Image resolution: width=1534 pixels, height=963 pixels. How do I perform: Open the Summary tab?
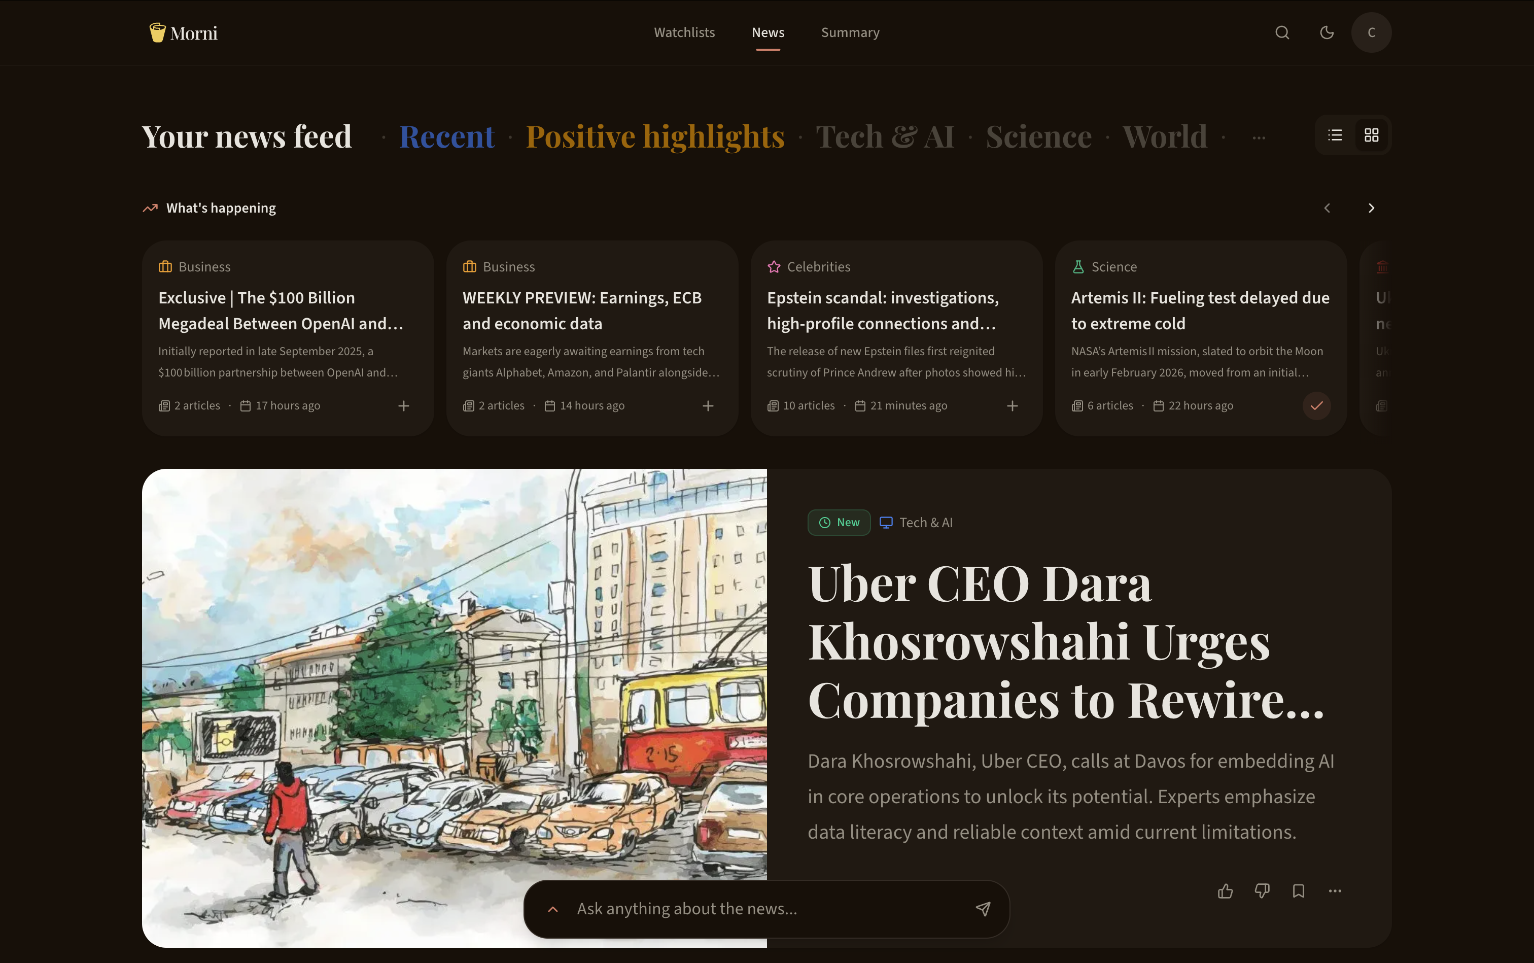pyautogui.click(x=850, y=32)
